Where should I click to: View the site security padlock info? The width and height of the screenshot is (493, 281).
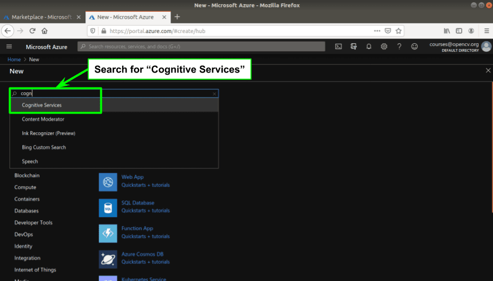click(104, 31)
